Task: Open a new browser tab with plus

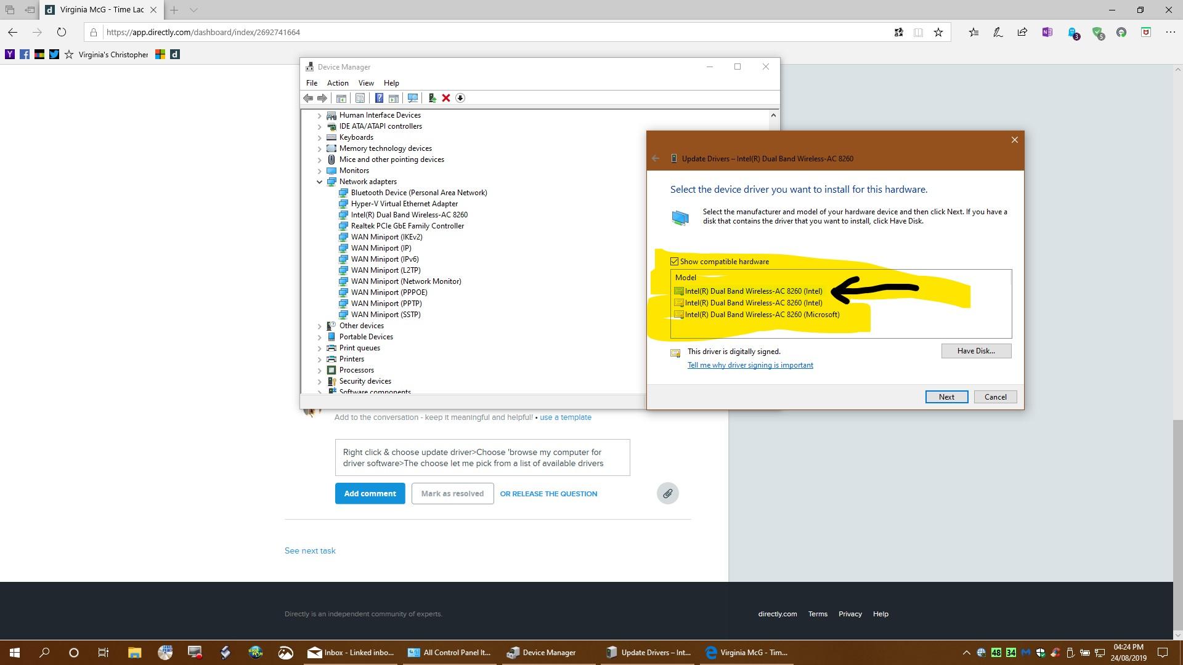Action: click(174, 10)
